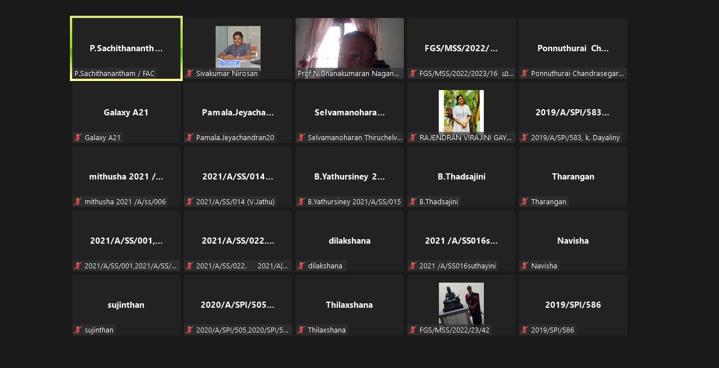This screenshot has height=368, width=719.
Task: Click the small 'sujinthan' name label
Action: [99, 330]
